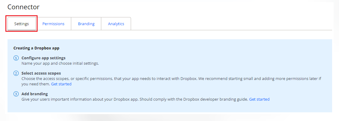Image resolution: width=339 pixels, height=121 pixels.
Task: Open Get started link for branding guide
Action: coord(259,99)
